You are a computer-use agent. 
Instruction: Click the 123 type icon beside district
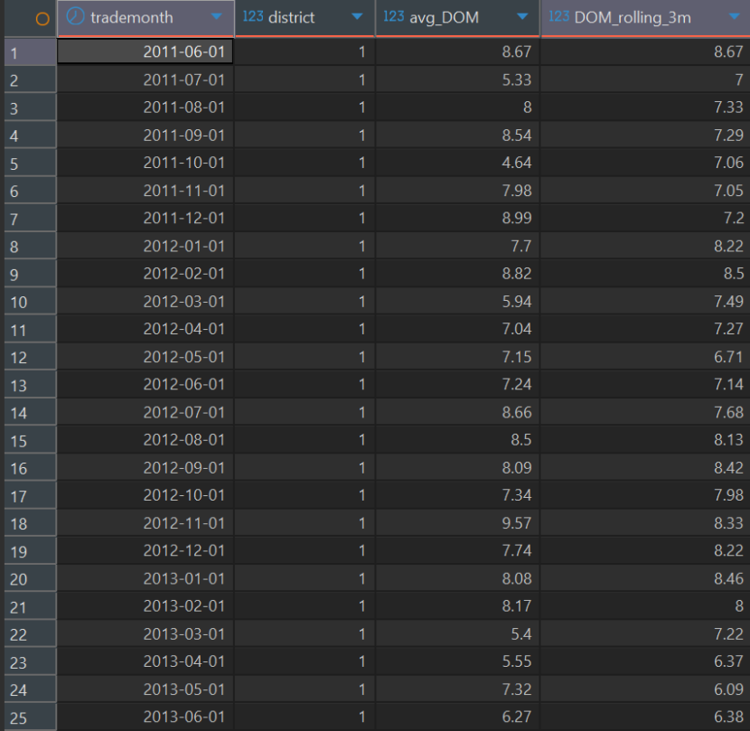(x=252, y=16)
